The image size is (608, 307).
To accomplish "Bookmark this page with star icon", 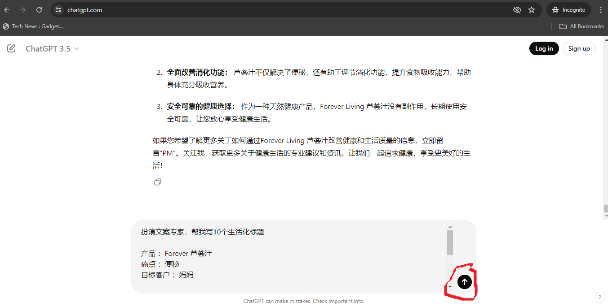I will click(532, 10).
